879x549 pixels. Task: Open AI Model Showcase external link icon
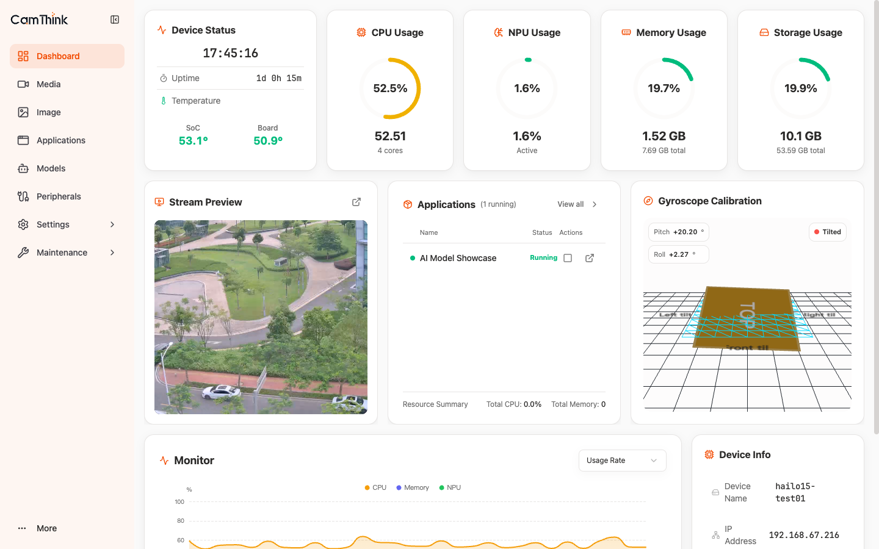pyautogui.click(x=590, y=258)
